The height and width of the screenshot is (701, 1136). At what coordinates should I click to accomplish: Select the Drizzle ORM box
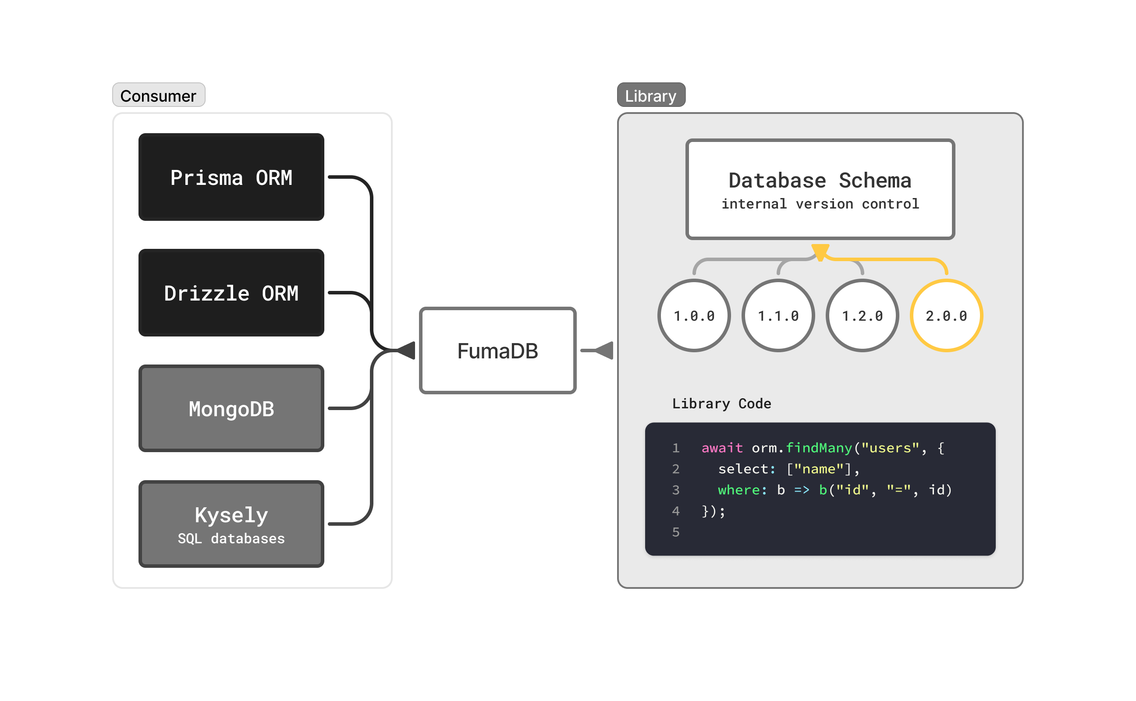231,293
